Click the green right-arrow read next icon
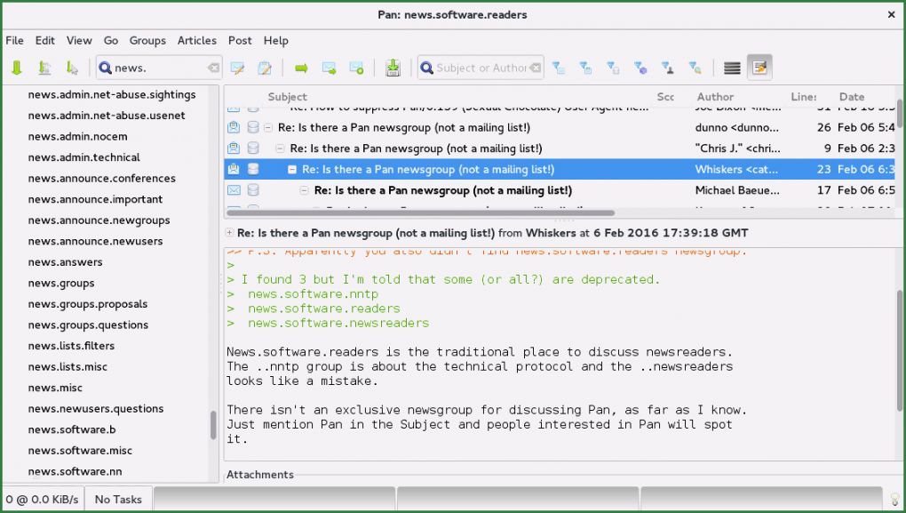The width and height of the screenshot is (906, 513). (x=301, y=68)
